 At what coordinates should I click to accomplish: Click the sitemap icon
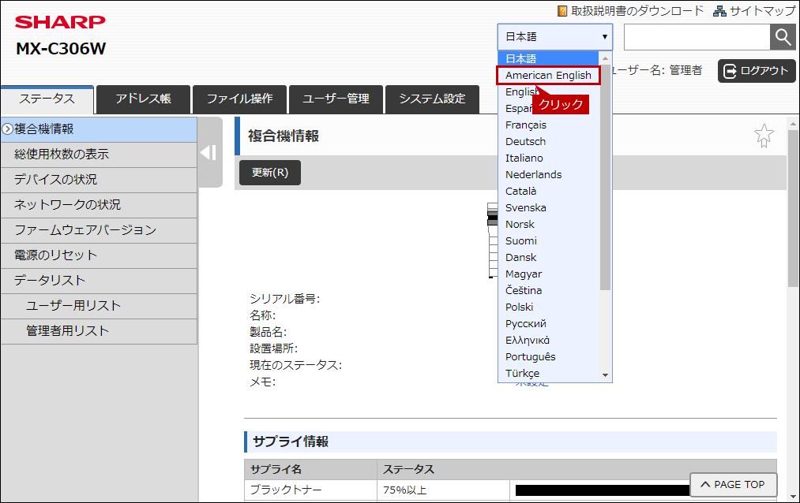(x=719, y=11)
